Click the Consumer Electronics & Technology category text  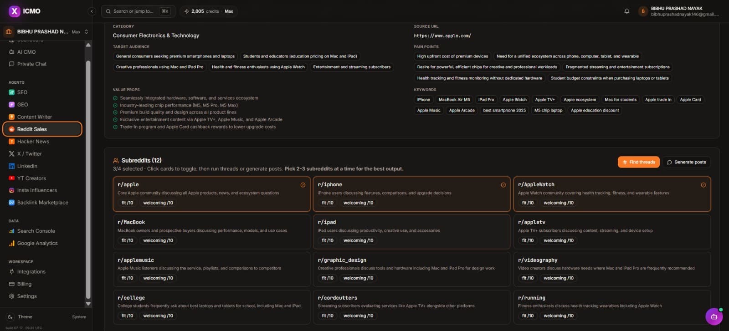tap(156, 36)
